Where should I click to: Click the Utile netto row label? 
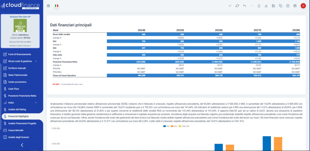point(58,55)
